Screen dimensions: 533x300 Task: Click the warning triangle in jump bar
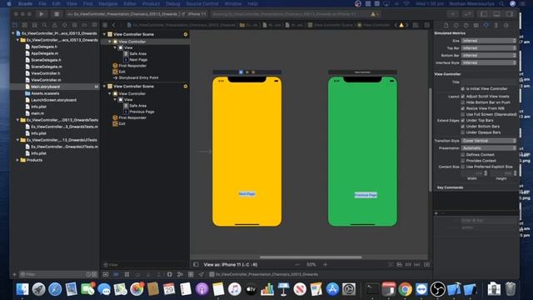point(401,25)
